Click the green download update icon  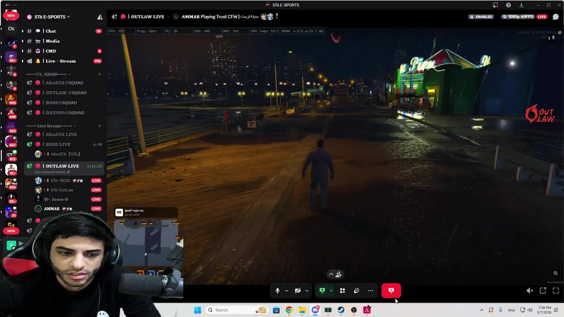521,5
